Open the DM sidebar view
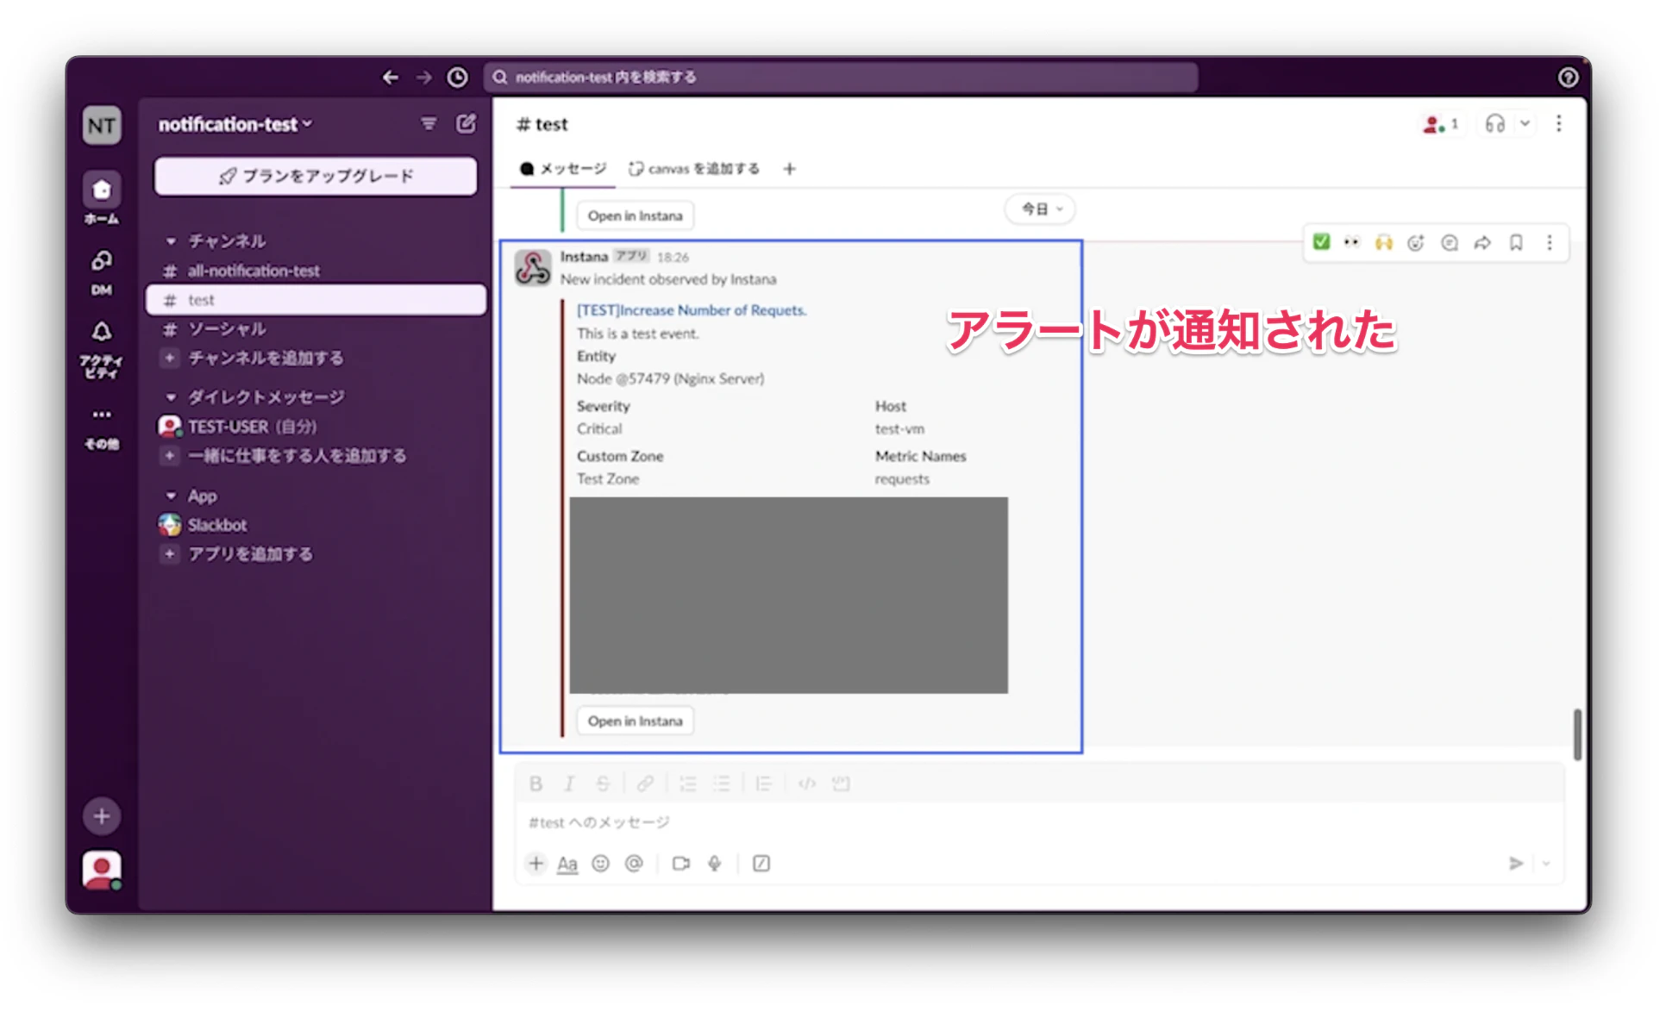Viewport: 1666px width, 1024px height. [x=102, y=272]
